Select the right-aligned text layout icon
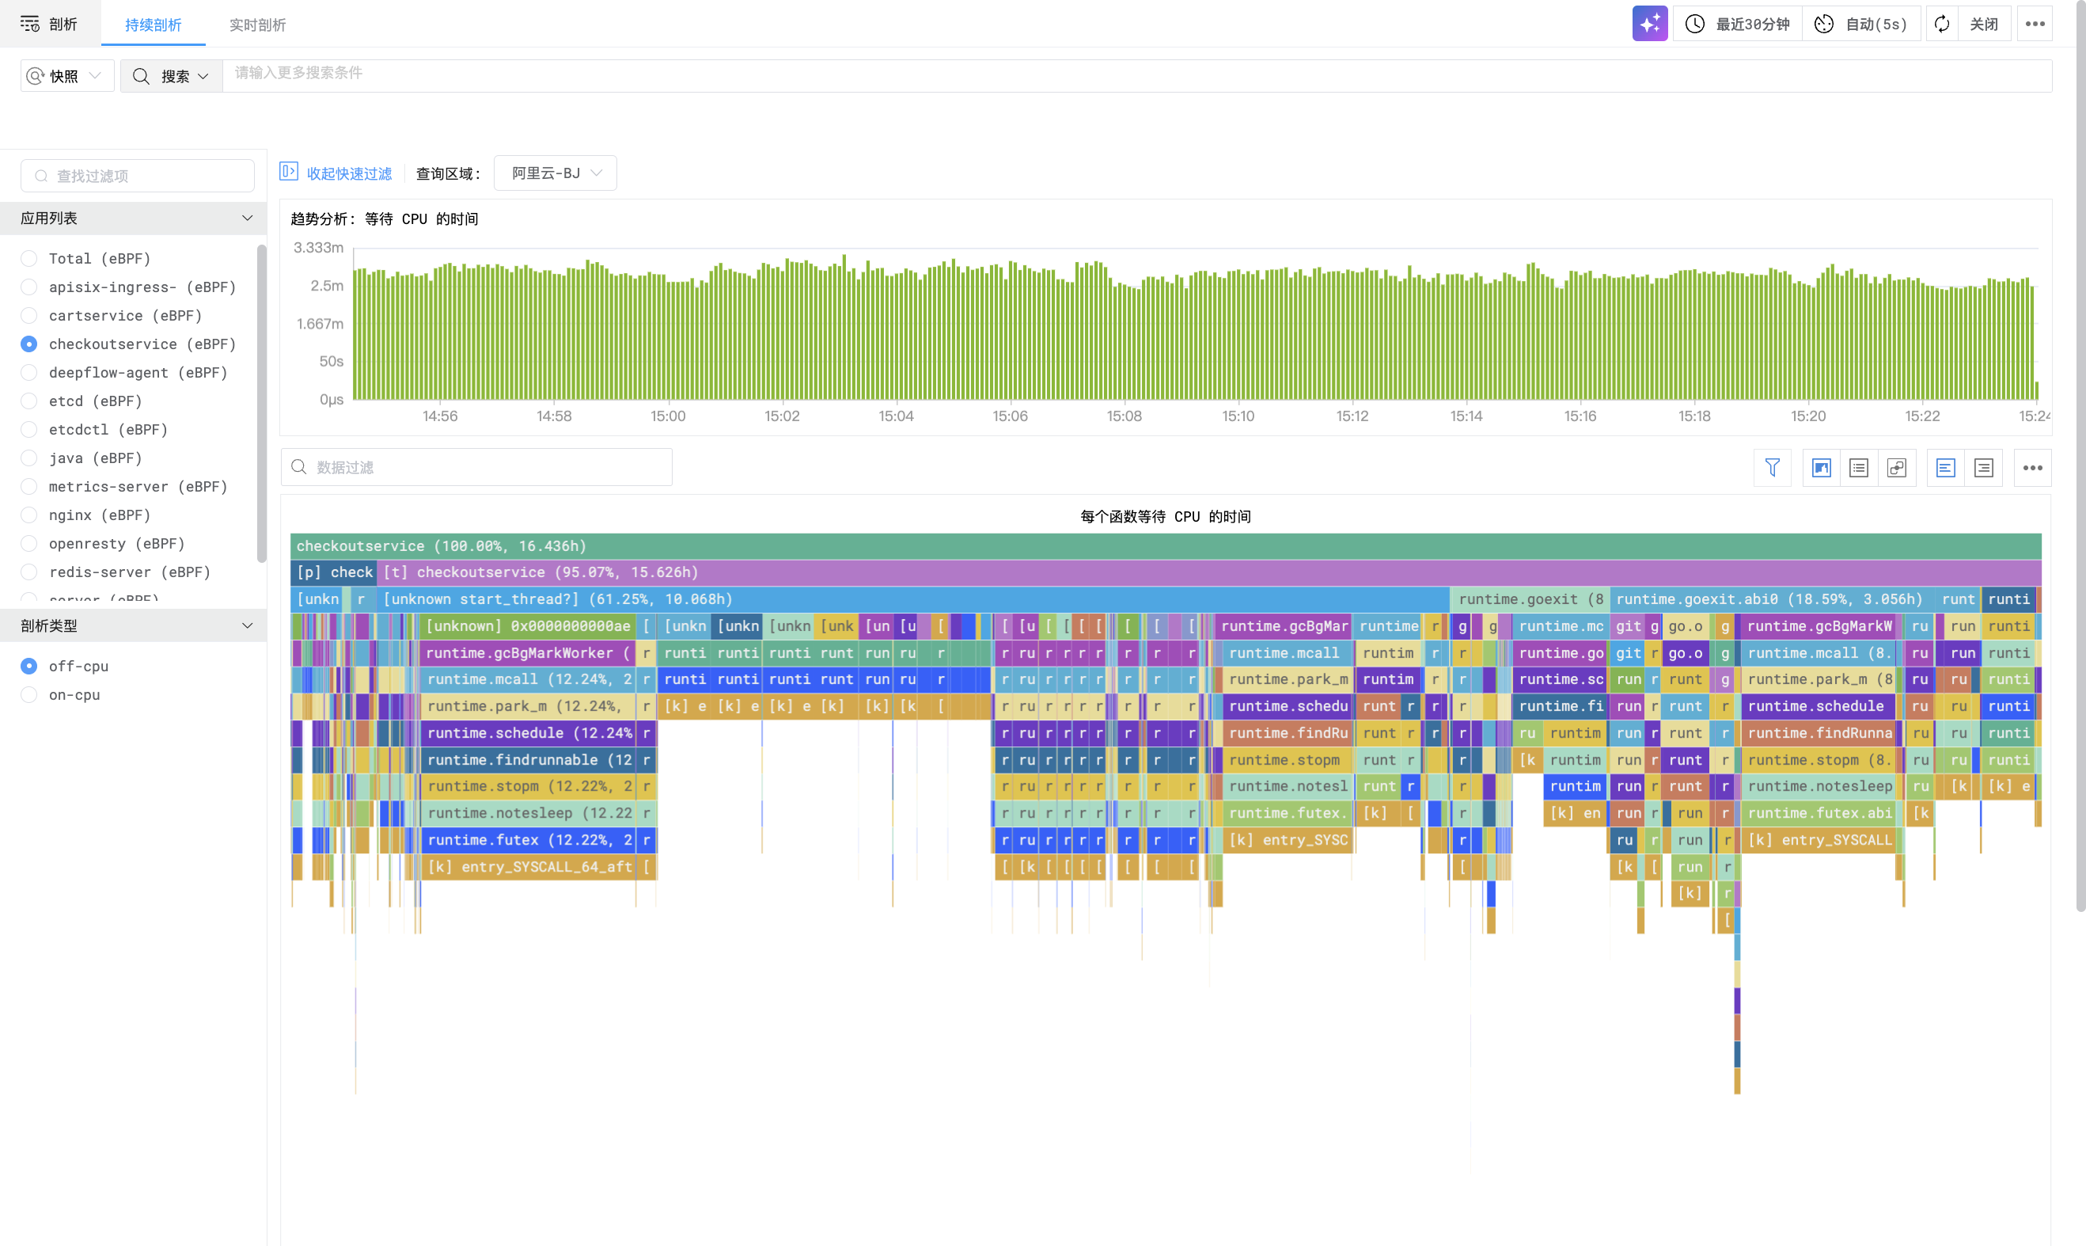Screen dimensions: 2086x1246 (x=1983, y=468)
